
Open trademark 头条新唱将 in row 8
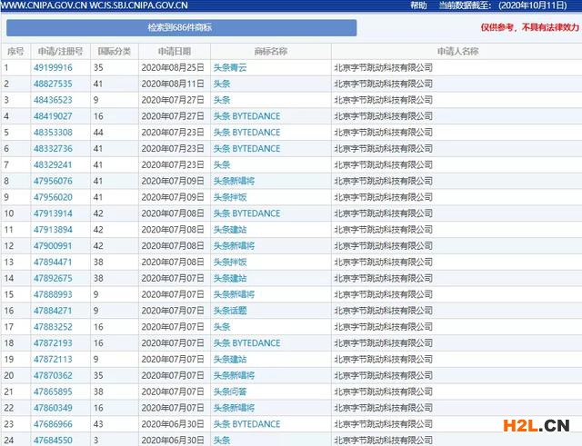[x=234, y=181]
